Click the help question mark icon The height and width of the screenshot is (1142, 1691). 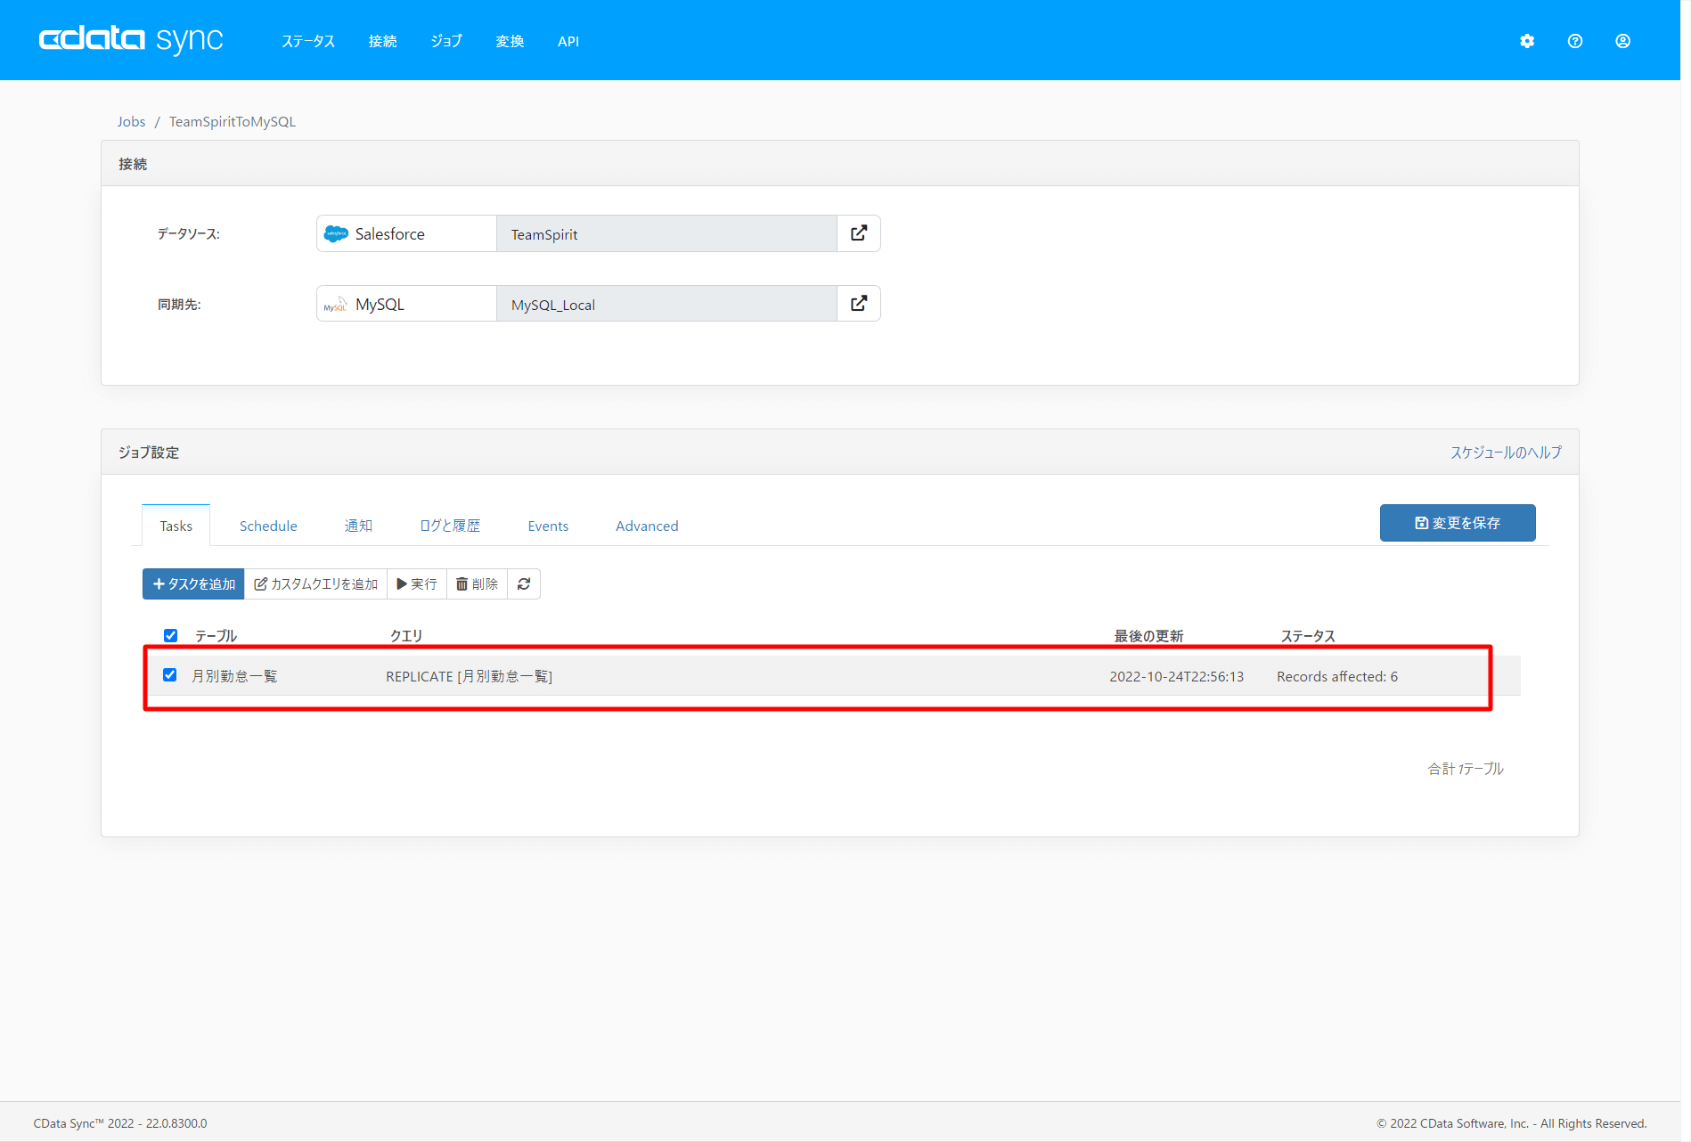click(x=1575, y=41)
